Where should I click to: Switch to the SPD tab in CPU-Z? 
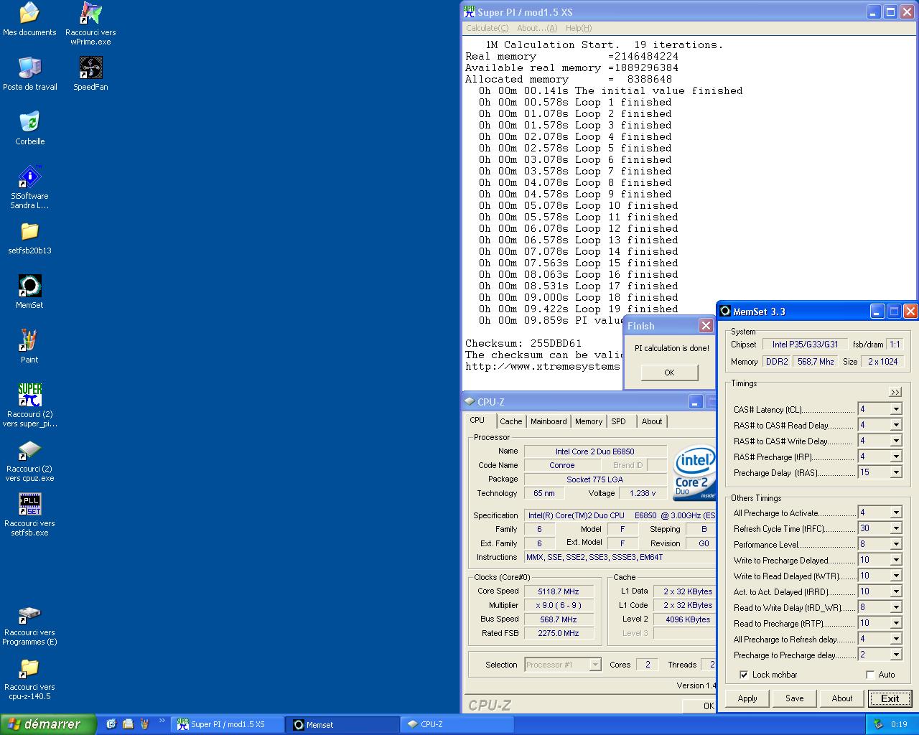pos(619,421)
